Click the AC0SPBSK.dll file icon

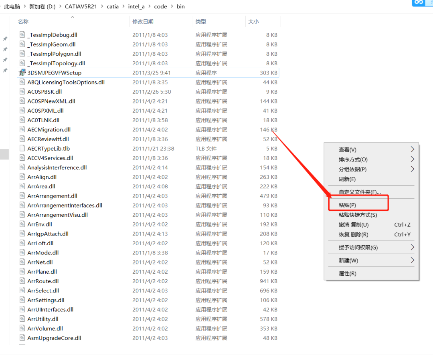tap(22, 92)
